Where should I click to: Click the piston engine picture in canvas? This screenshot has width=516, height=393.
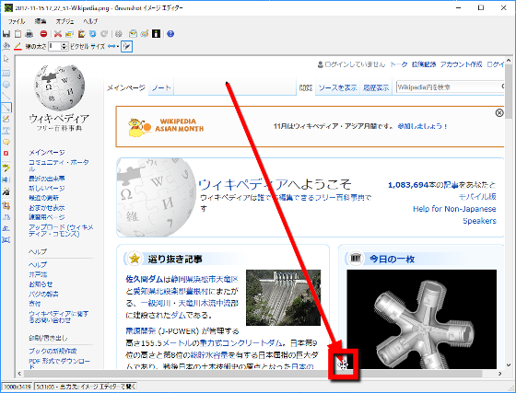pyautogui.click(x=422, y=319)
